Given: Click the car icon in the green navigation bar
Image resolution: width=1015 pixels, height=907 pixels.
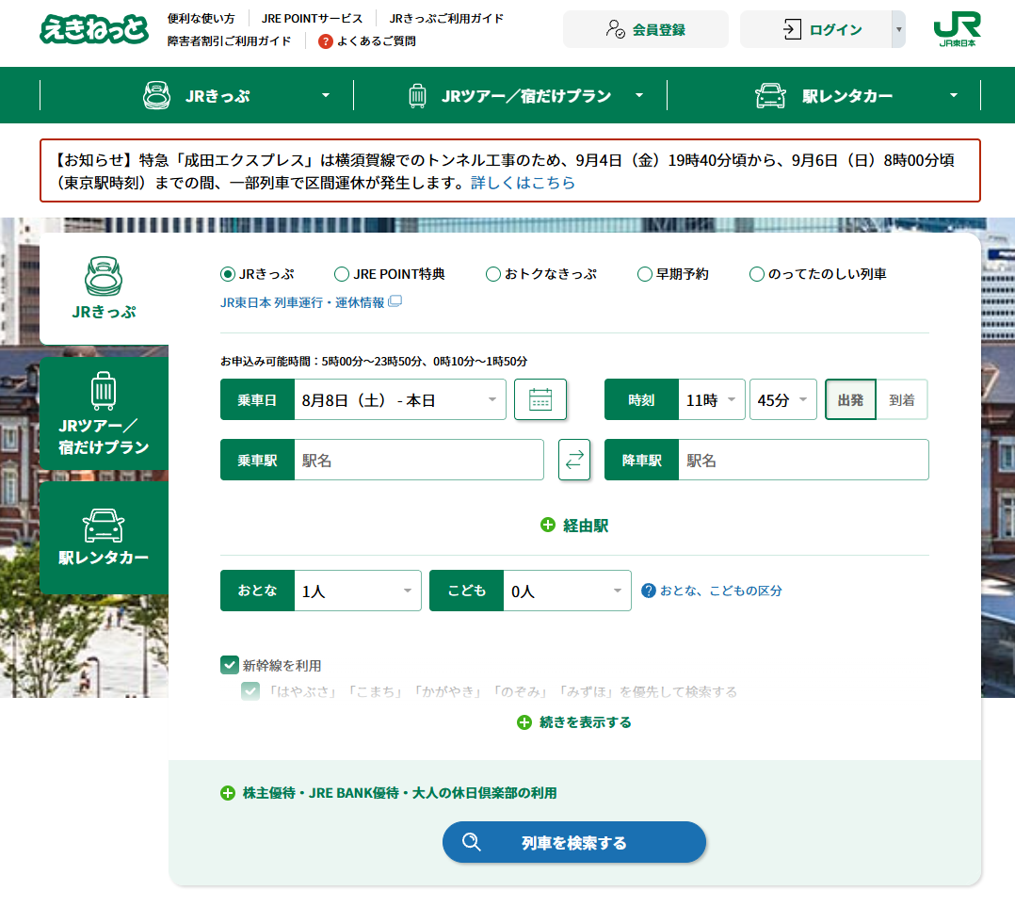Looking at the screenshot, I should pos(770,96).
